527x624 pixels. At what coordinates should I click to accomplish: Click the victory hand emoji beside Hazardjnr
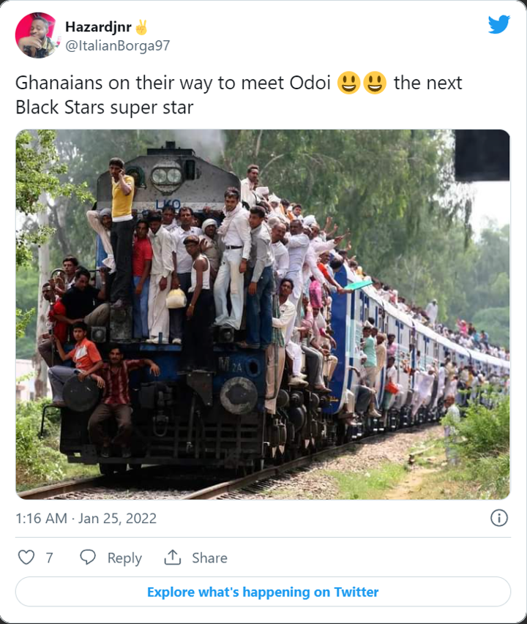[x=141, y=27]
